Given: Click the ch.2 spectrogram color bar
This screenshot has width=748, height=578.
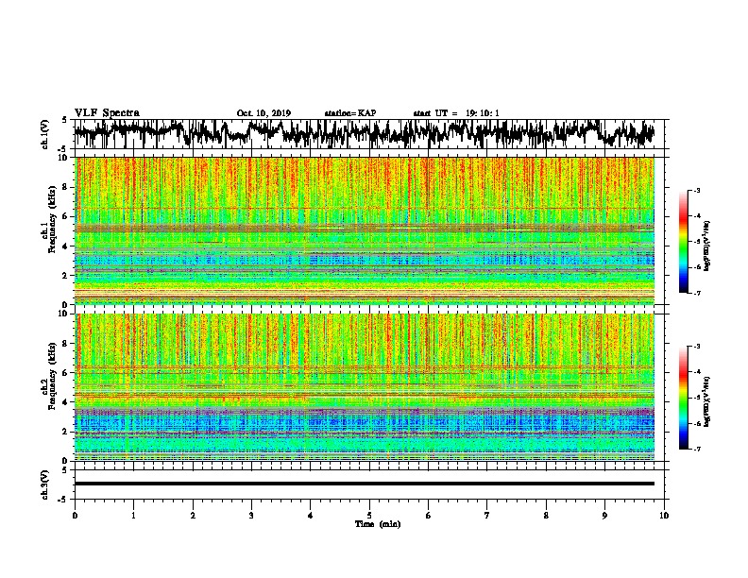Looking at the screenshot, I should [x=684, y=398].
